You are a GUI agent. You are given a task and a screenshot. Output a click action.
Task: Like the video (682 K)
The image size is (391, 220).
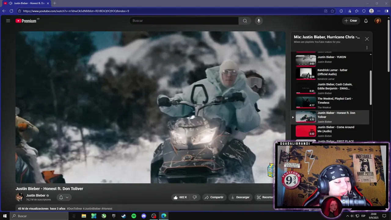tap(180, 197)
